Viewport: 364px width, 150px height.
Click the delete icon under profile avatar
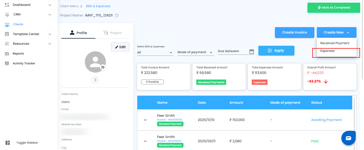pyautogui.click(x=95, y=80)
